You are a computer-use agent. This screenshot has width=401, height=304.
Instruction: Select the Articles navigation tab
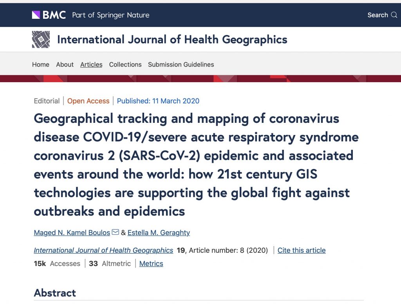click(91, 65)
